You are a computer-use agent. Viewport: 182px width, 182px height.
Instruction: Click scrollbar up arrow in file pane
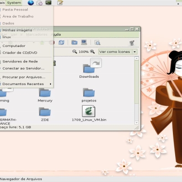click(136, 58)
